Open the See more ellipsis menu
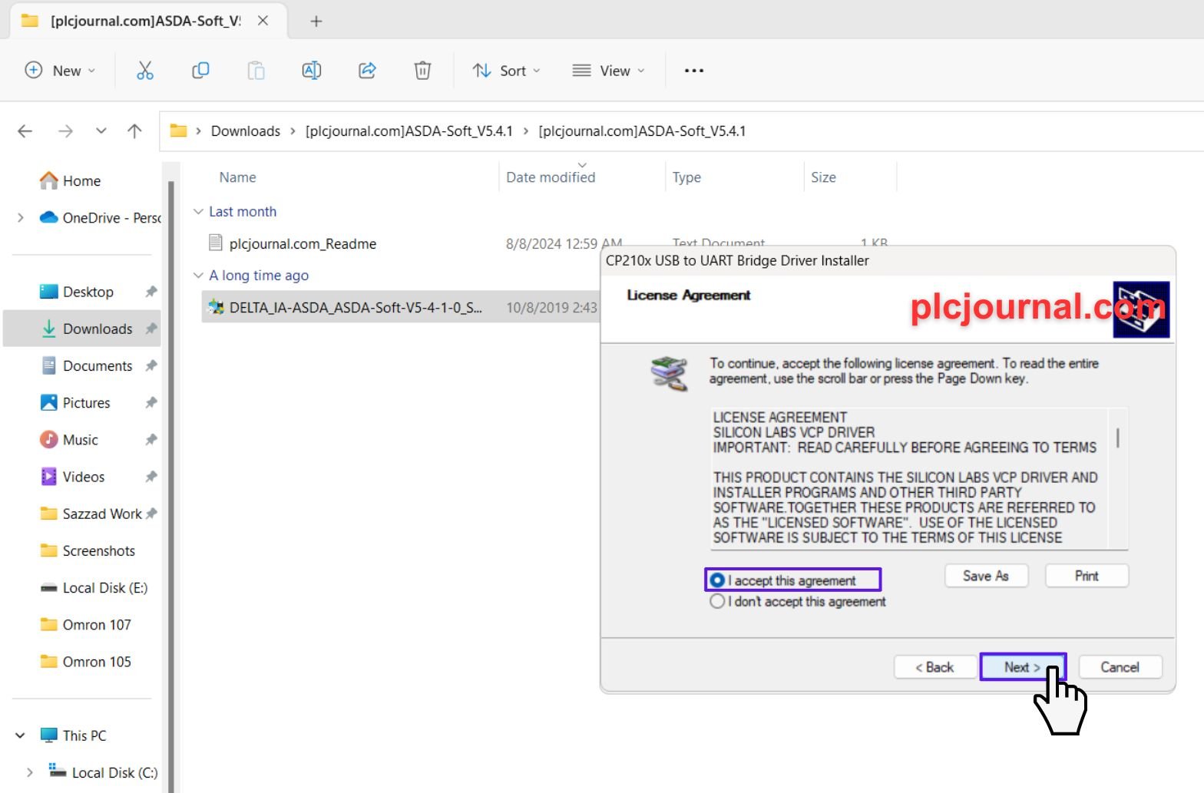This screenshot has width=1204, height=793. 694,71
